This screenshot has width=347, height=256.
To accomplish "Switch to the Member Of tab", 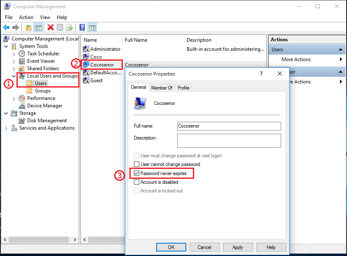I will click(162, 88).
